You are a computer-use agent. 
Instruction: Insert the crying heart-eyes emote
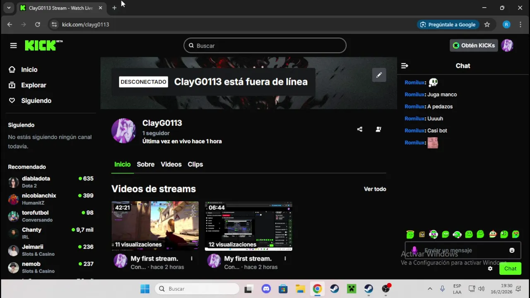click(516, 234)
